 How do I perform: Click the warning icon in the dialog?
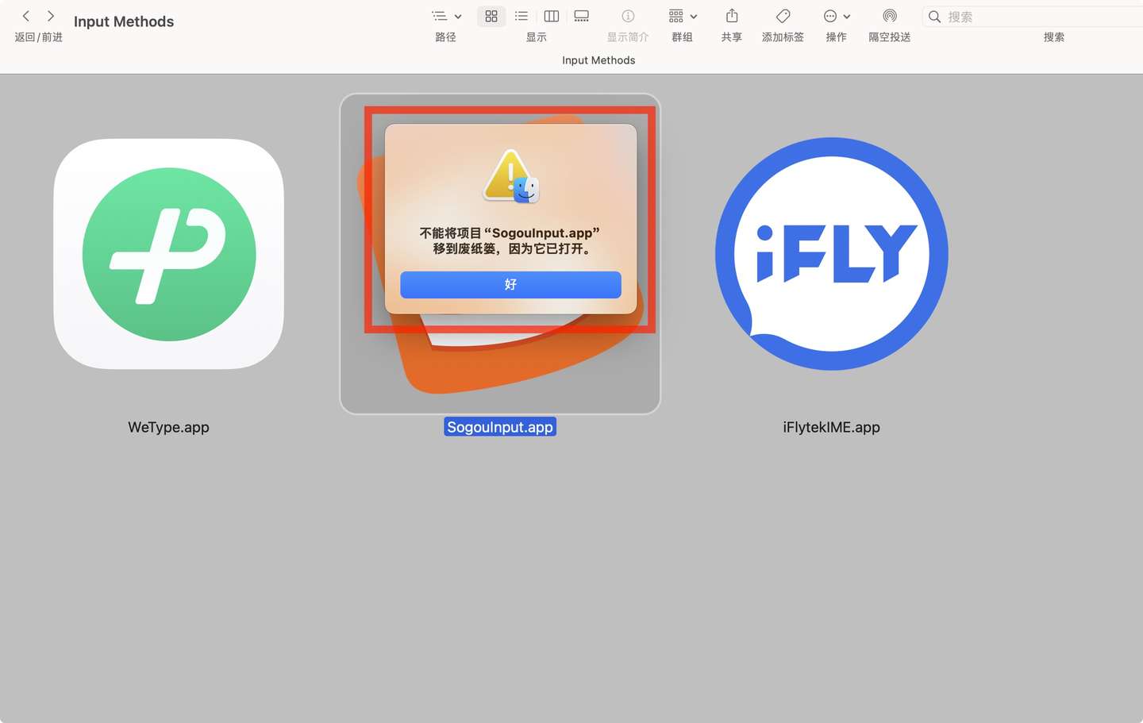point(510,176)
